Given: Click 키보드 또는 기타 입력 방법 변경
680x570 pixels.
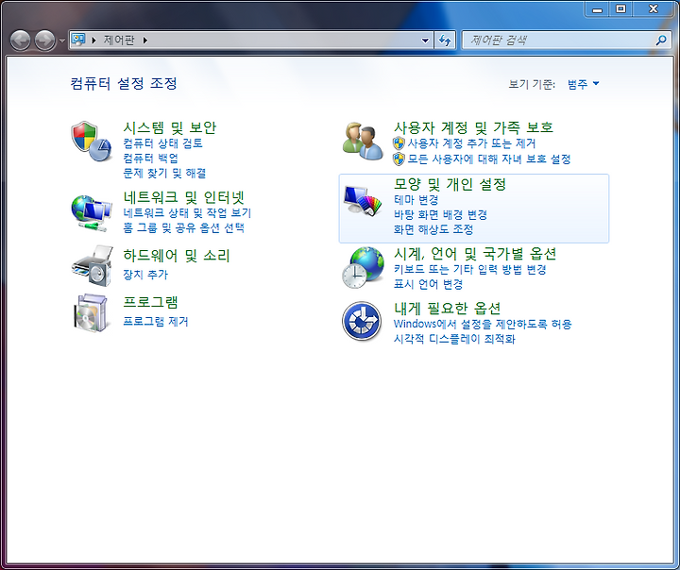Looking at the screenshot, I should click(469, 269).
